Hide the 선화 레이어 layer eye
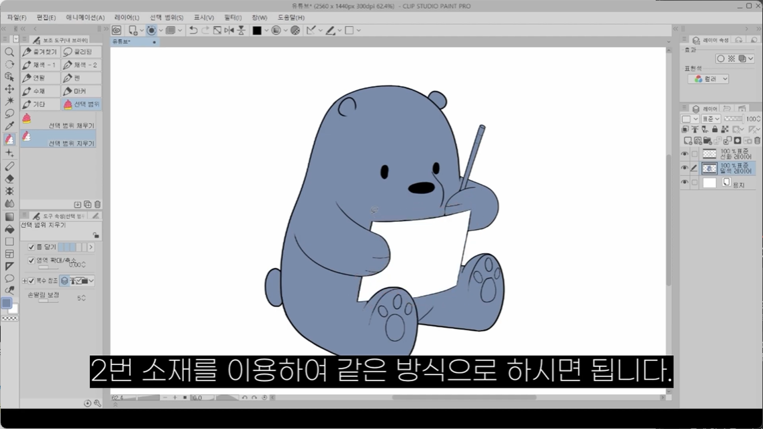Screen dimensions: 763x429 (684, 154)
